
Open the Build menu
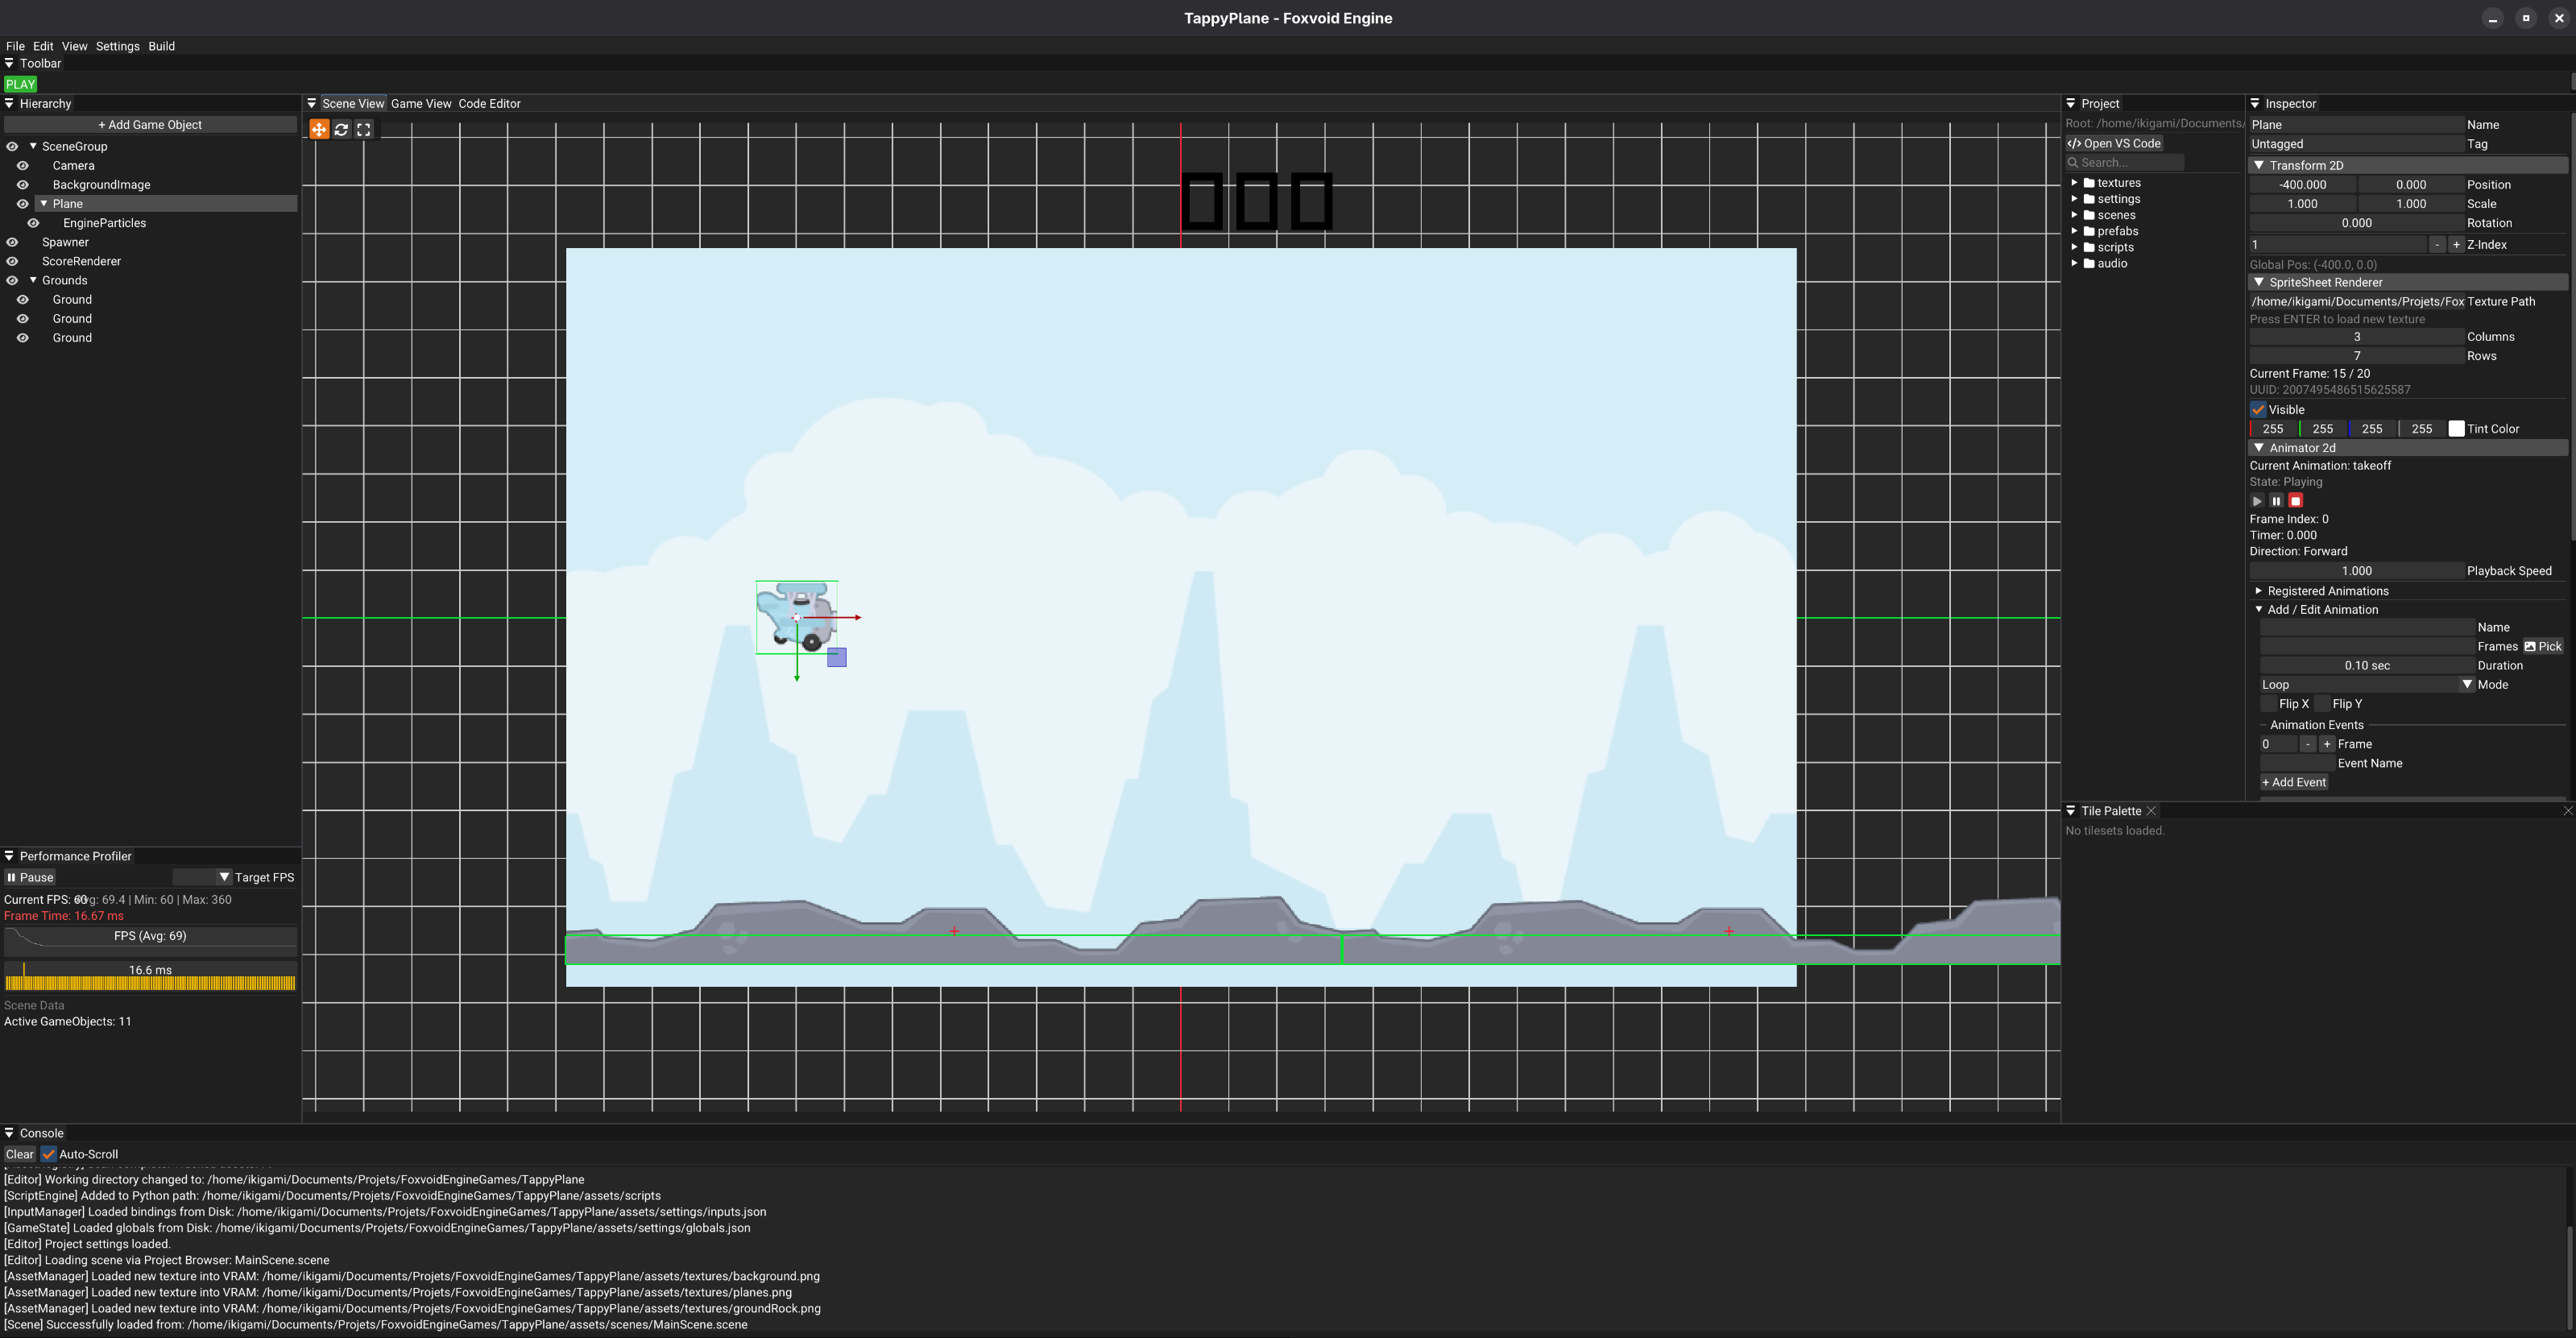coord(161,46)
